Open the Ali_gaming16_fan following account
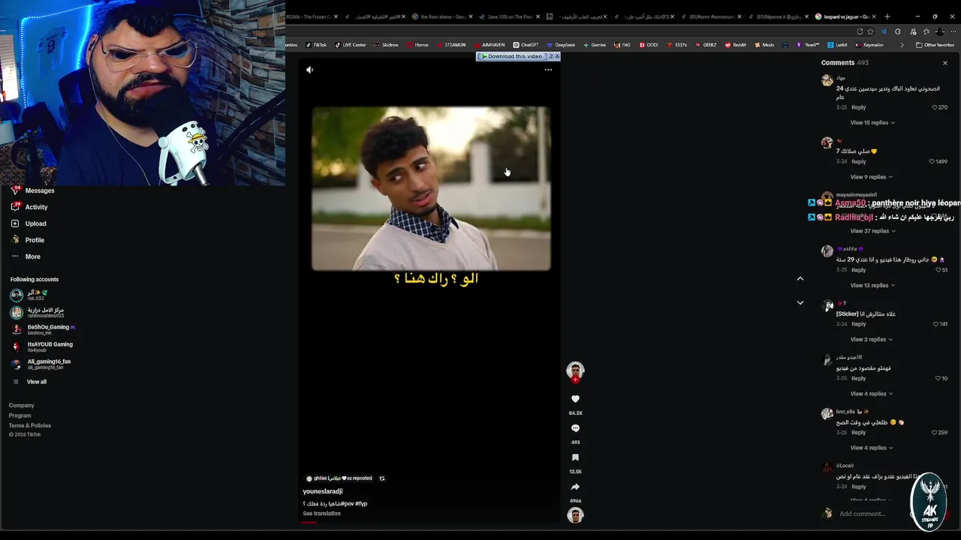This screenshot has width=961, height=540. coord(41,364)
